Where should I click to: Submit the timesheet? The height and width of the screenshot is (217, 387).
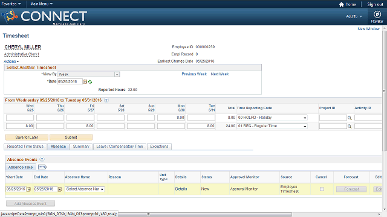point(71,137)
